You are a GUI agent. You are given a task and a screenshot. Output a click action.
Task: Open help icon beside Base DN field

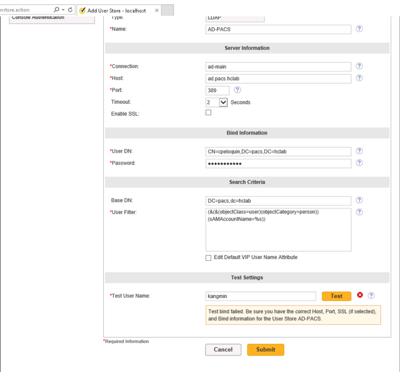(359, 200)
